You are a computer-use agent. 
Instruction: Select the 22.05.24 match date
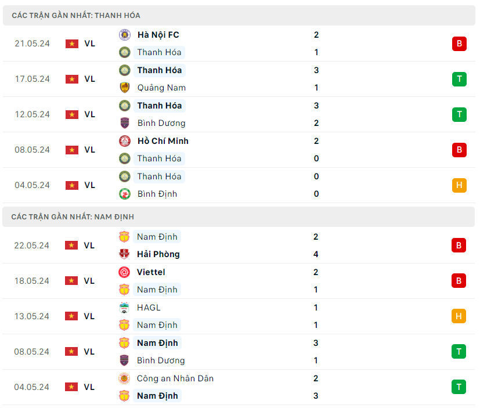[x=33, y=245]
